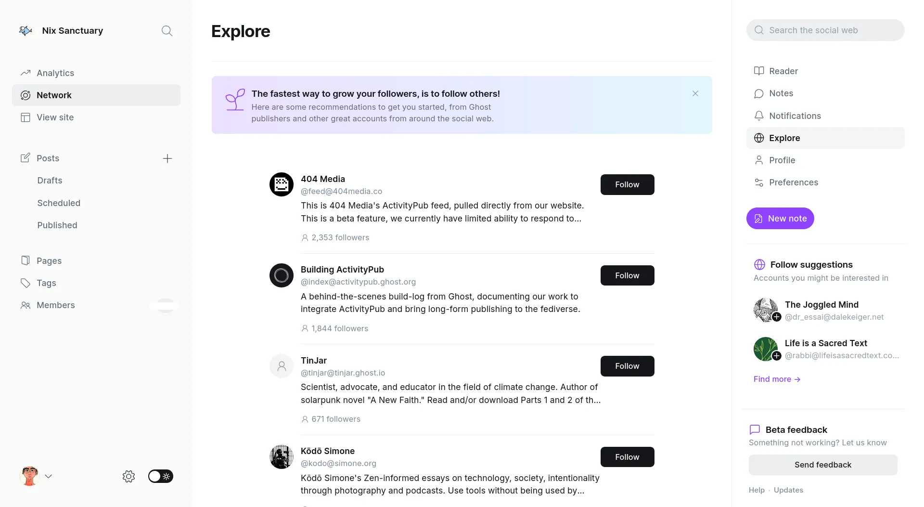Click the Find more link
This screenshot has width=924, height=507.
coord(777,379)
